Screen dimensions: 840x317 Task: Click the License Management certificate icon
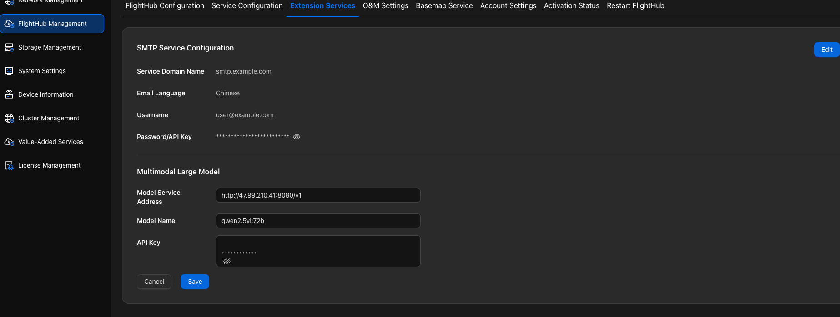tap(9, 165)
